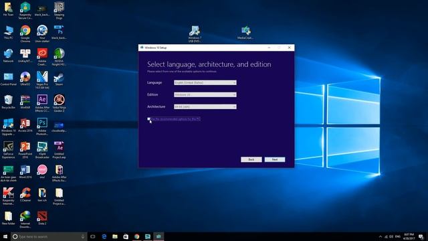The image size is (428, 241).
Task: Launch Microsoft Edge from the taskbar
Action: [x=104, y=236]
